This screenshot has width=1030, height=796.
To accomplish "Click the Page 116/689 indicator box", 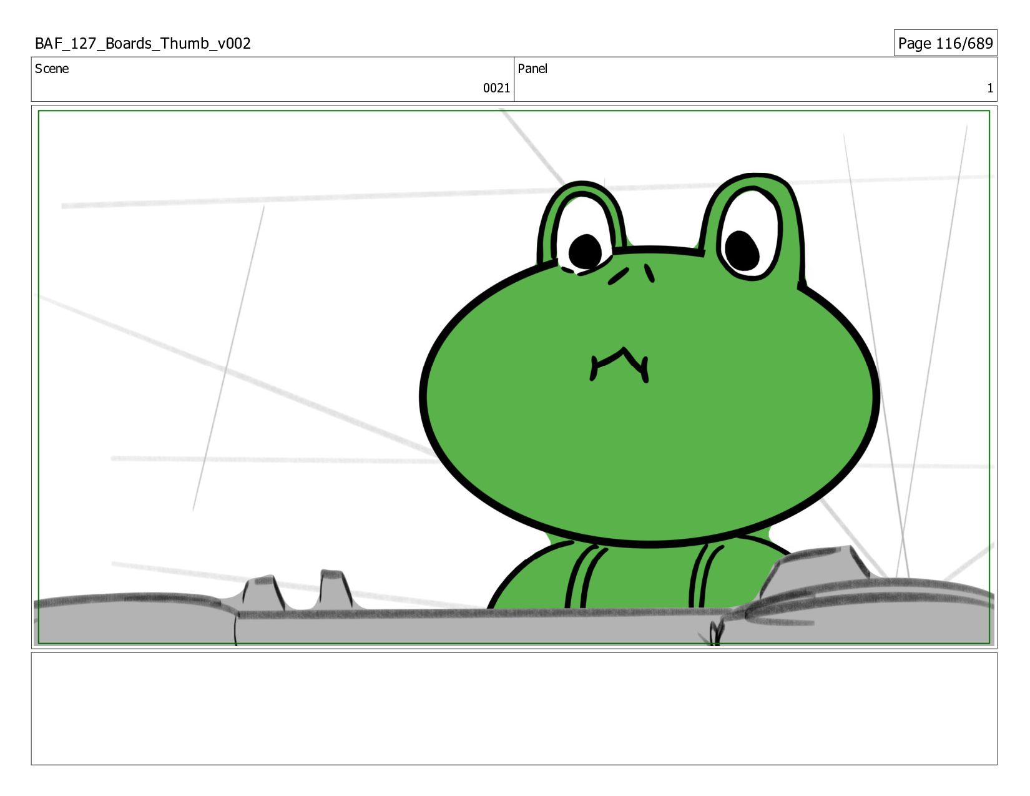I will pyautogui.click(x=945, y=43).
